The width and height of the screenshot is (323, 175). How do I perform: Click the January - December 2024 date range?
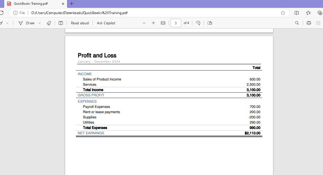coord(99,62)
